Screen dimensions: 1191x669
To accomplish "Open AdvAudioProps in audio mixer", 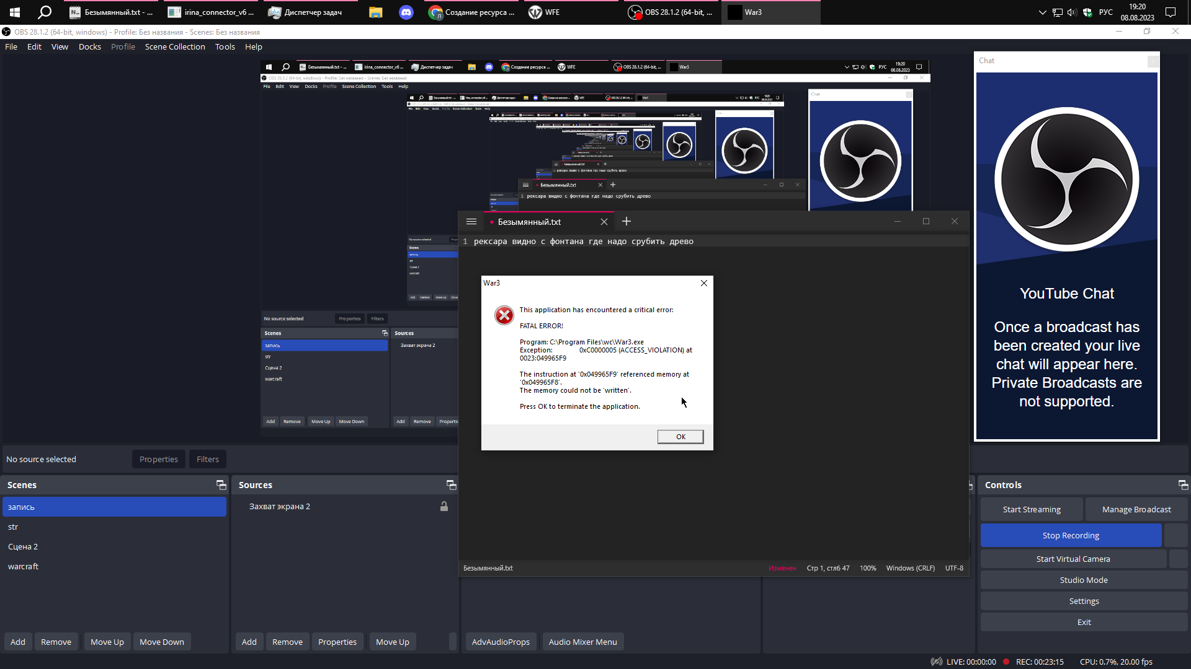I will point(501,642).
